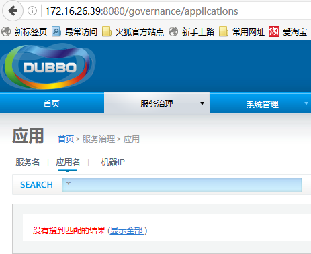Open the 火狐官方站点 bookmark folder

click(133, 31)
